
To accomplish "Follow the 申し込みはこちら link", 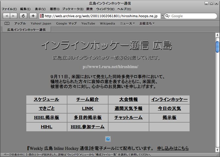I will [173, 148].
